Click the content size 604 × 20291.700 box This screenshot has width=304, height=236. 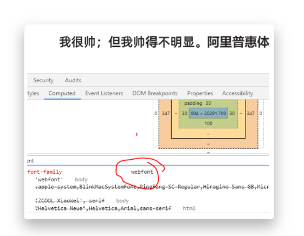(x=209, y=113)
